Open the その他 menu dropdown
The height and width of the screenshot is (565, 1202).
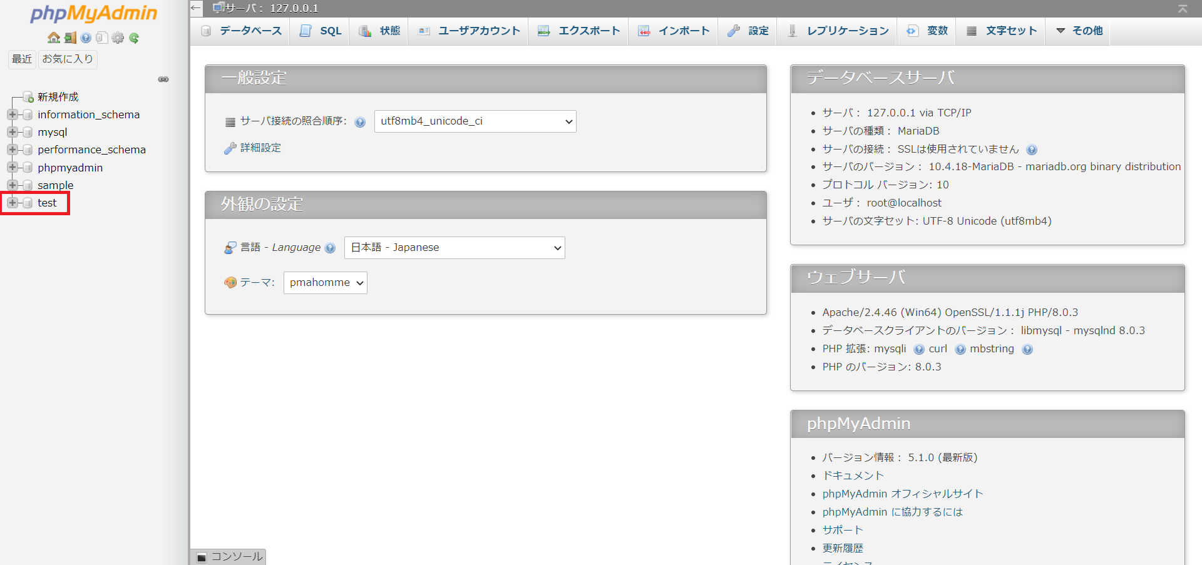(1079, 31)
